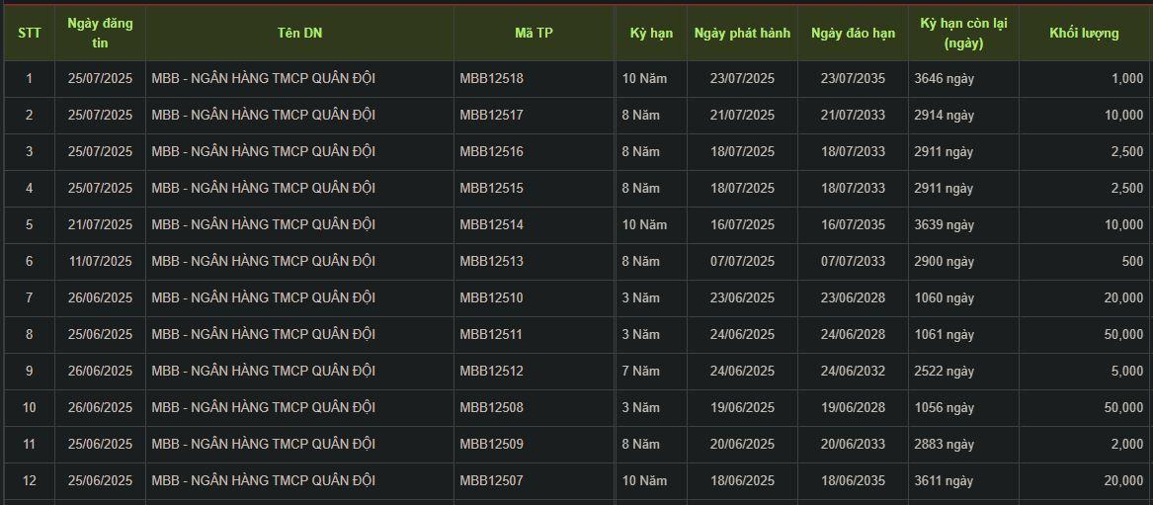Viewport: 1153px width, 505px height.
Task: Click row number 6
Action: pos(30,262)
